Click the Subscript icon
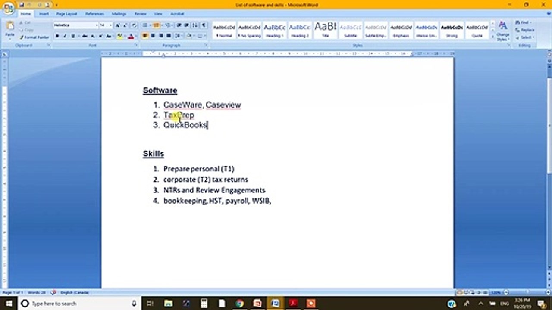552x310 pixels. pos(92,36)
